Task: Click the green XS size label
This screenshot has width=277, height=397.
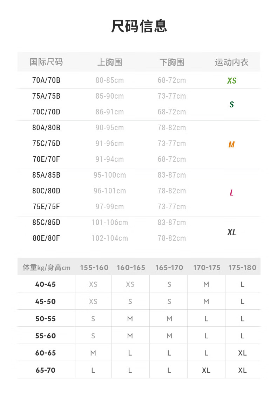Action: tap(232, 80)
